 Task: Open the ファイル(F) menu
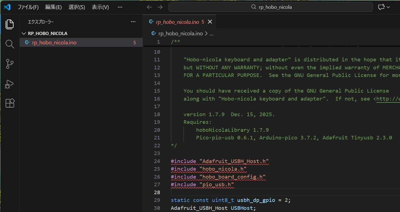click(x=28, y=7)
